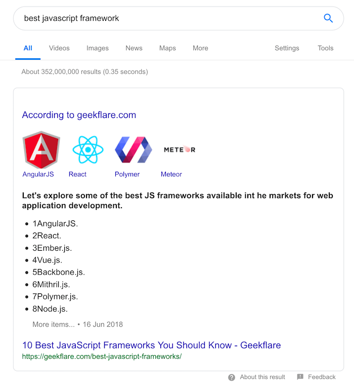Open the Maps tab
The image size is (354, 383).
(x=167, y=48)
